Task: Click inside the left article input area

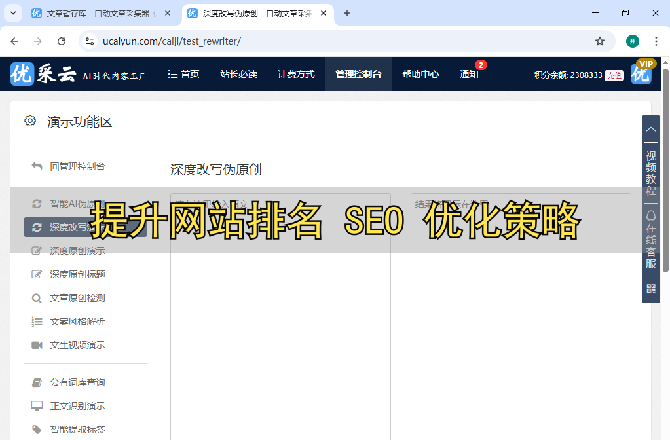Action: pyautogui.click(x=280, y=316)
